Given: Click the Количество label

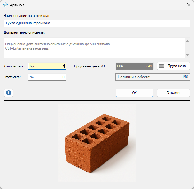Looking at the screenshot, I should point(14,66).
